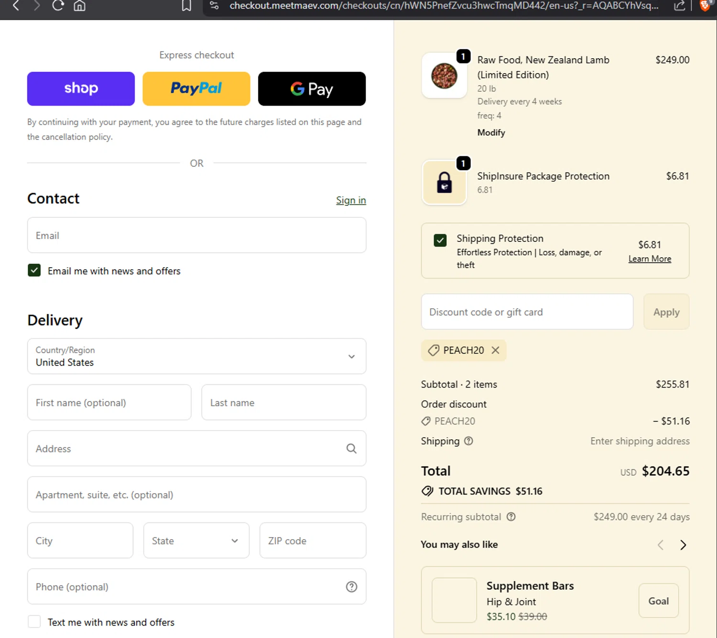Check out with PayPal
This screenshot has height=638, width=717.
pos(196,88)
